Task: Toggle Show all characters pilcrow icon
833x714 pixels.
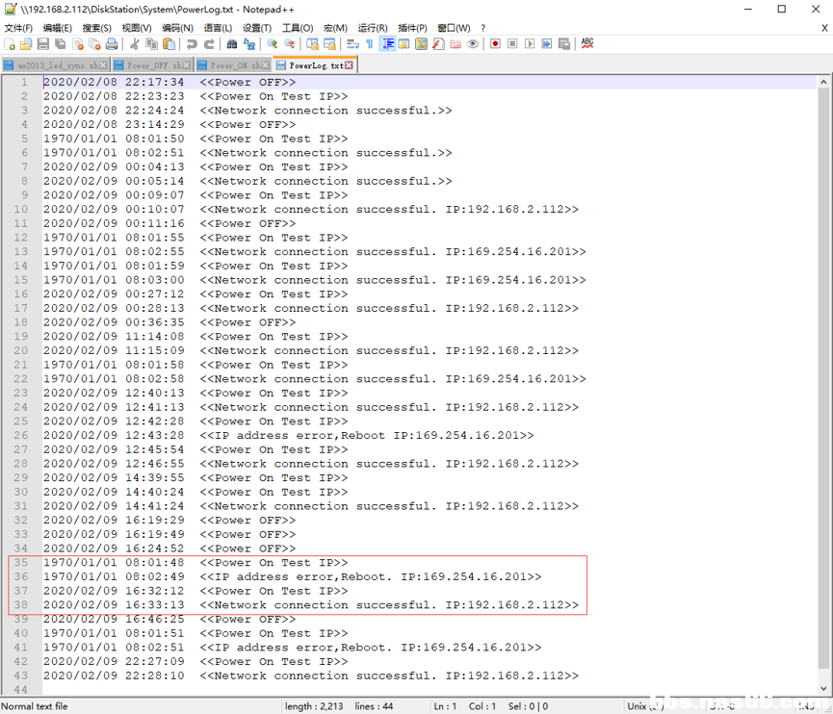Action: [x=369, y=44]
